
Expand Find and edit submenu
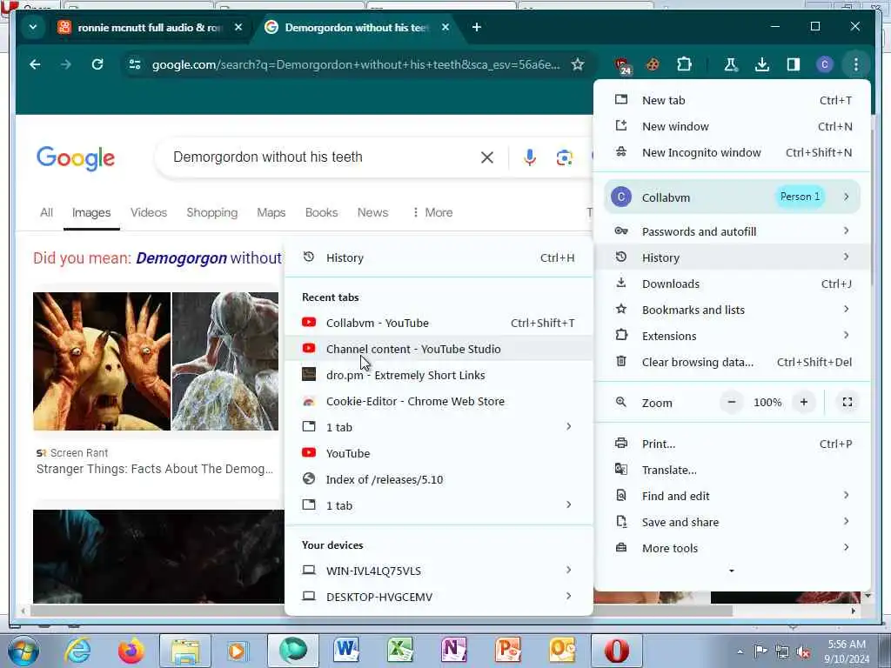point(733,496)
